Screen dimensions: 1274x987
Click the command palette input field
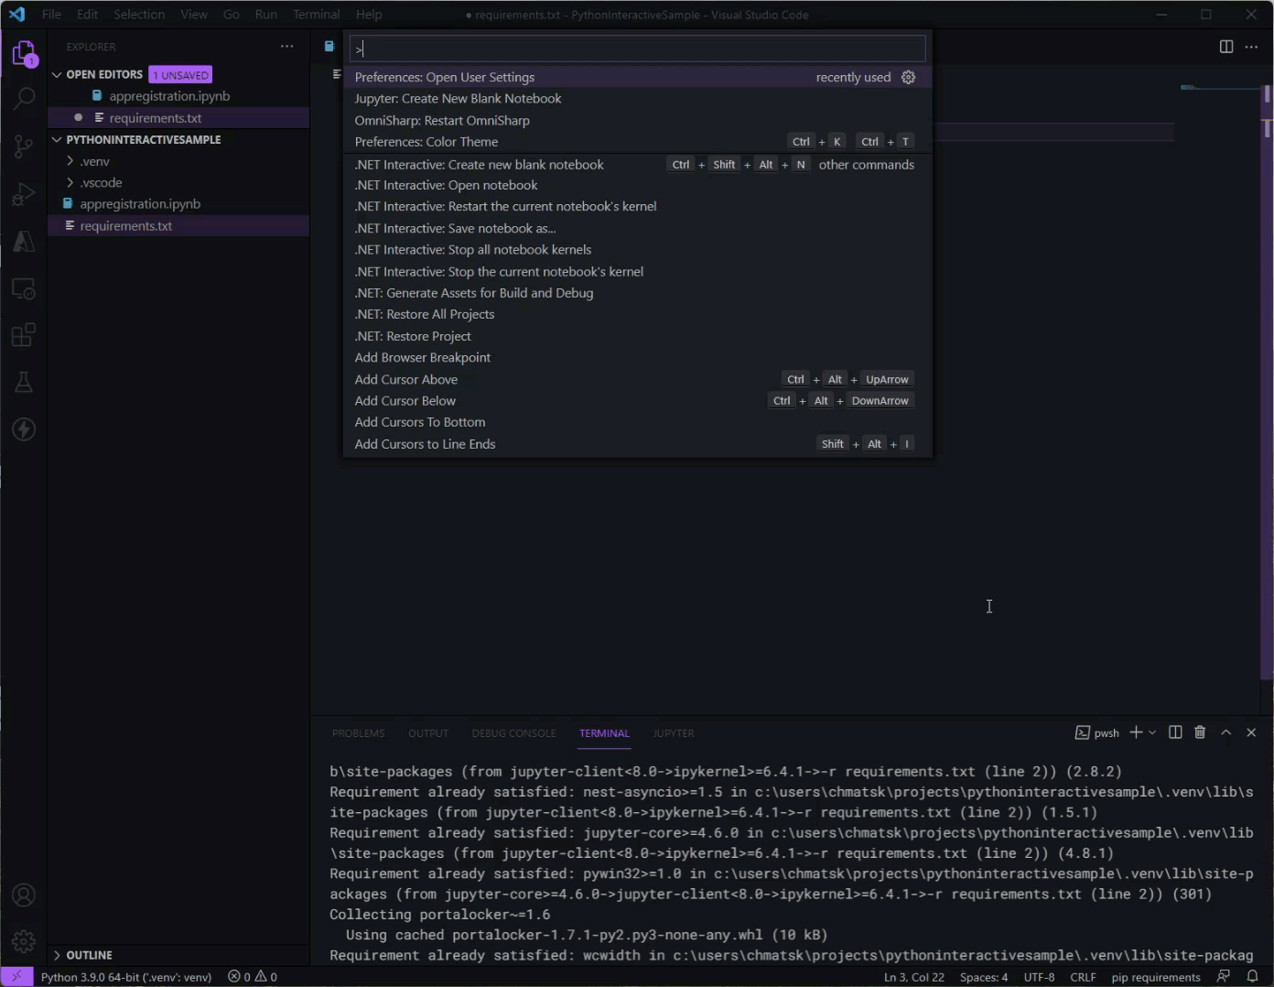637,49
